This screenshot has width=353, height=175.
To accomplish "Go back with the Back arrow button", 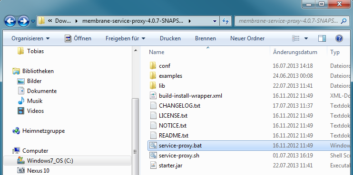I will 10,21.
